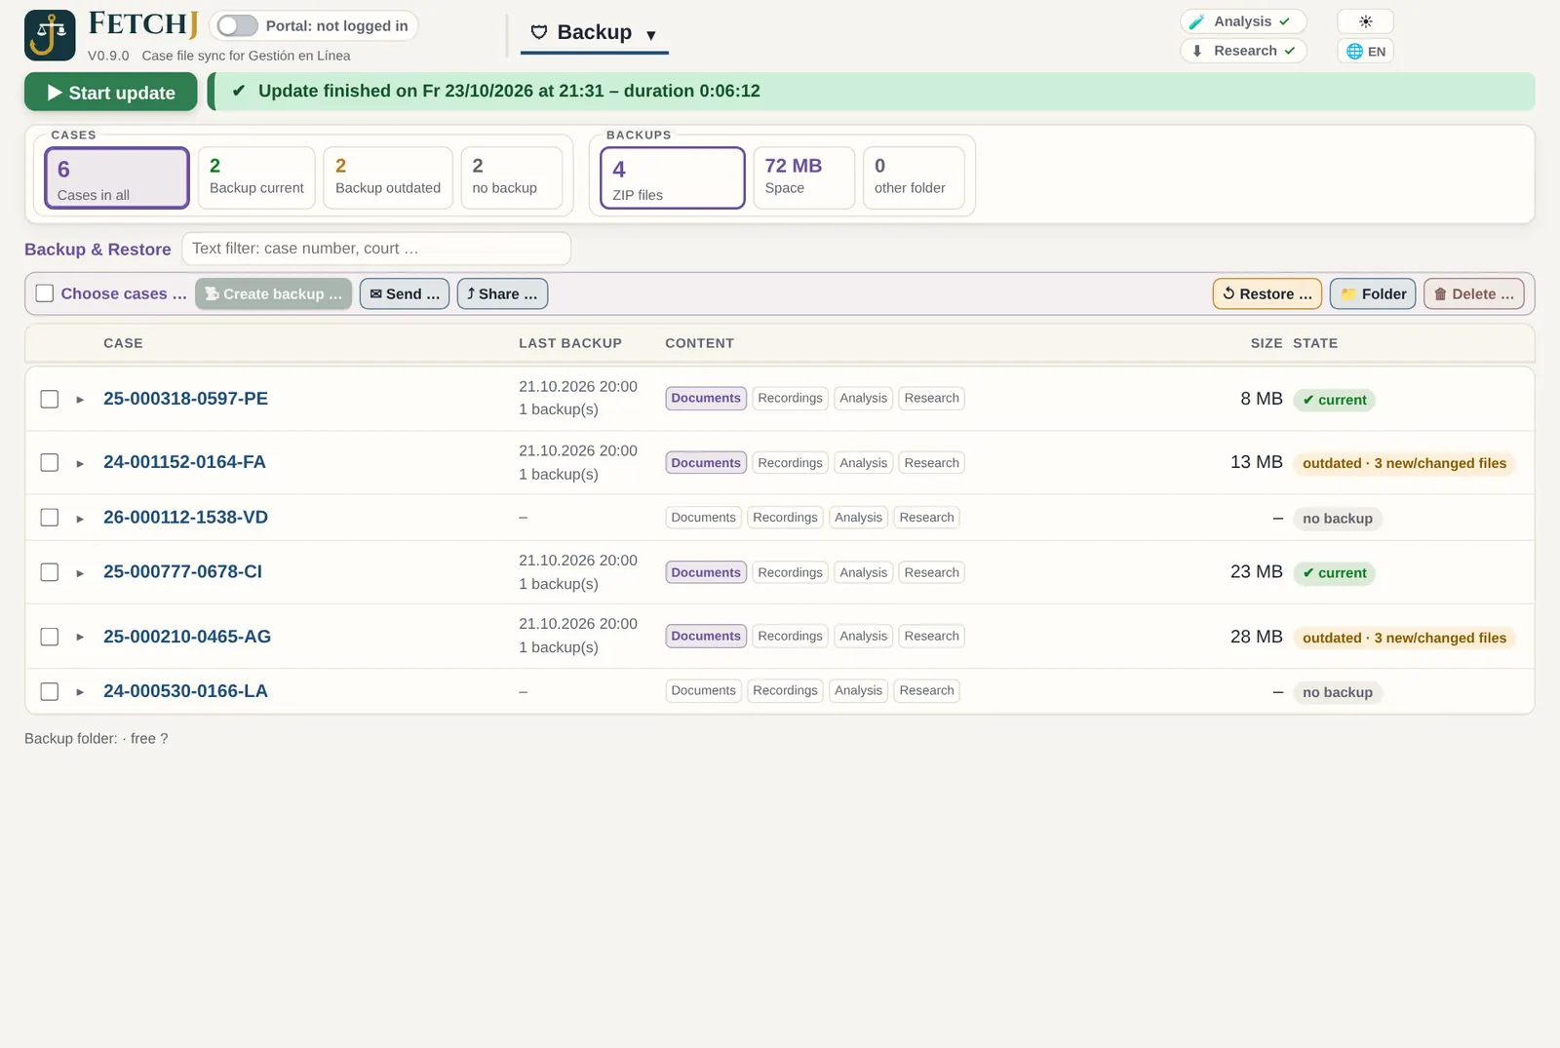1560x1048 pixels.
Task: Click outdated state badge of 24-001152-0164-FA
Action: pos(1404,463)
